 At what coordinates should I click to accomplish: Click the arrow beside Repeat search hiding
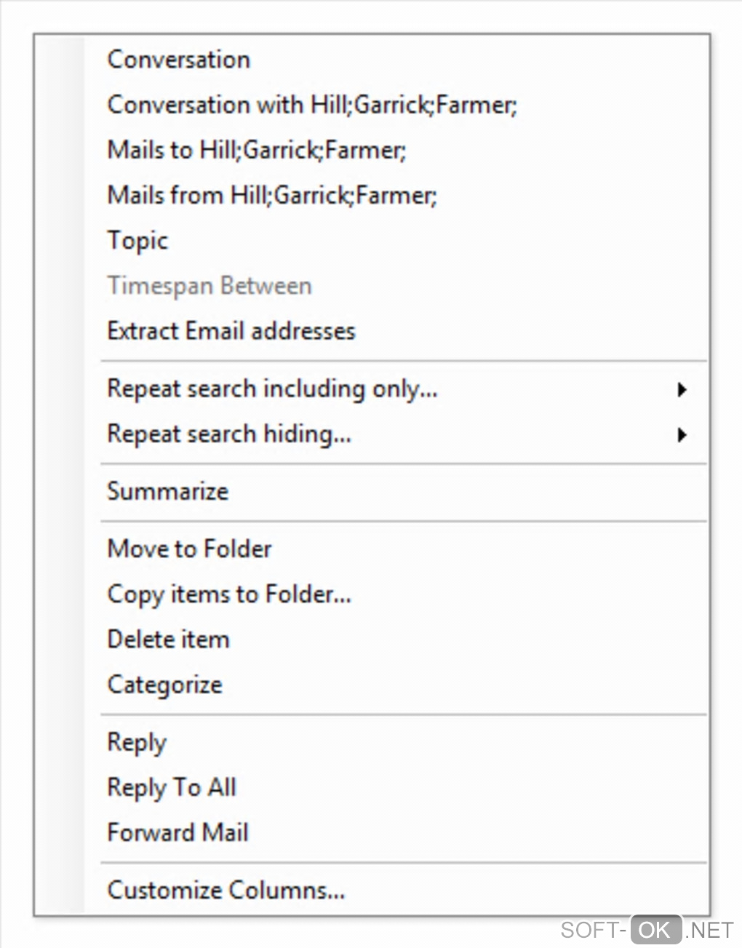(x=682, y=435)
